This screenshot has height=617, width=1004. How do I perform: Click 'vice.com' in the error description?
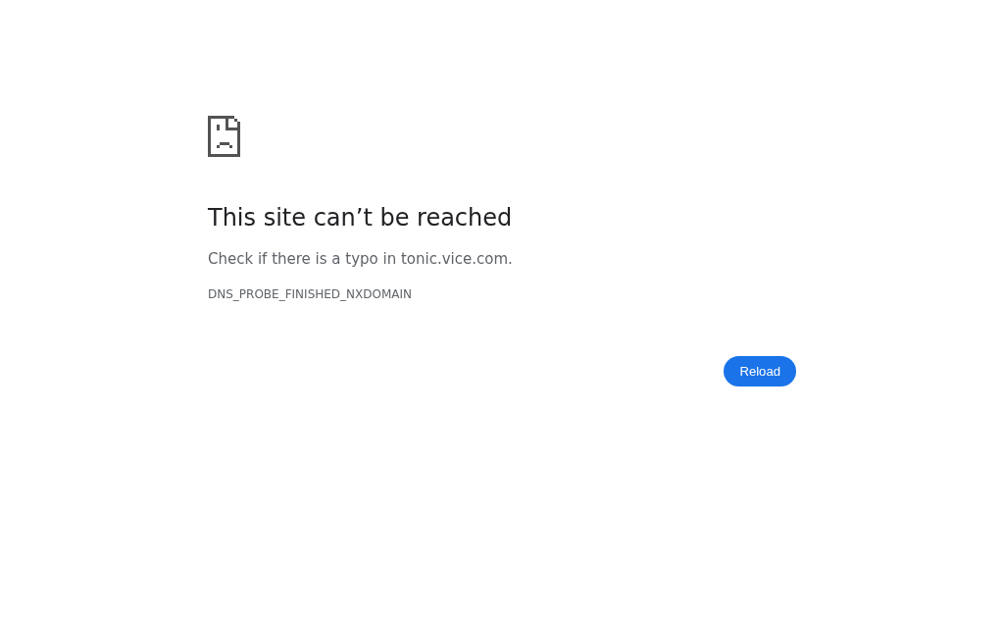(x=476, y=259)
